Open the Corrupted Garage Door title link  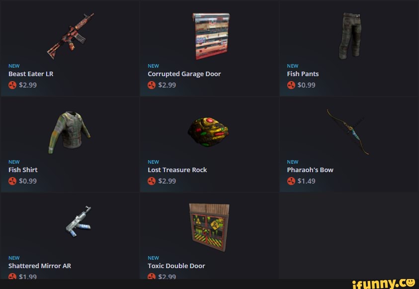(184, 74)
